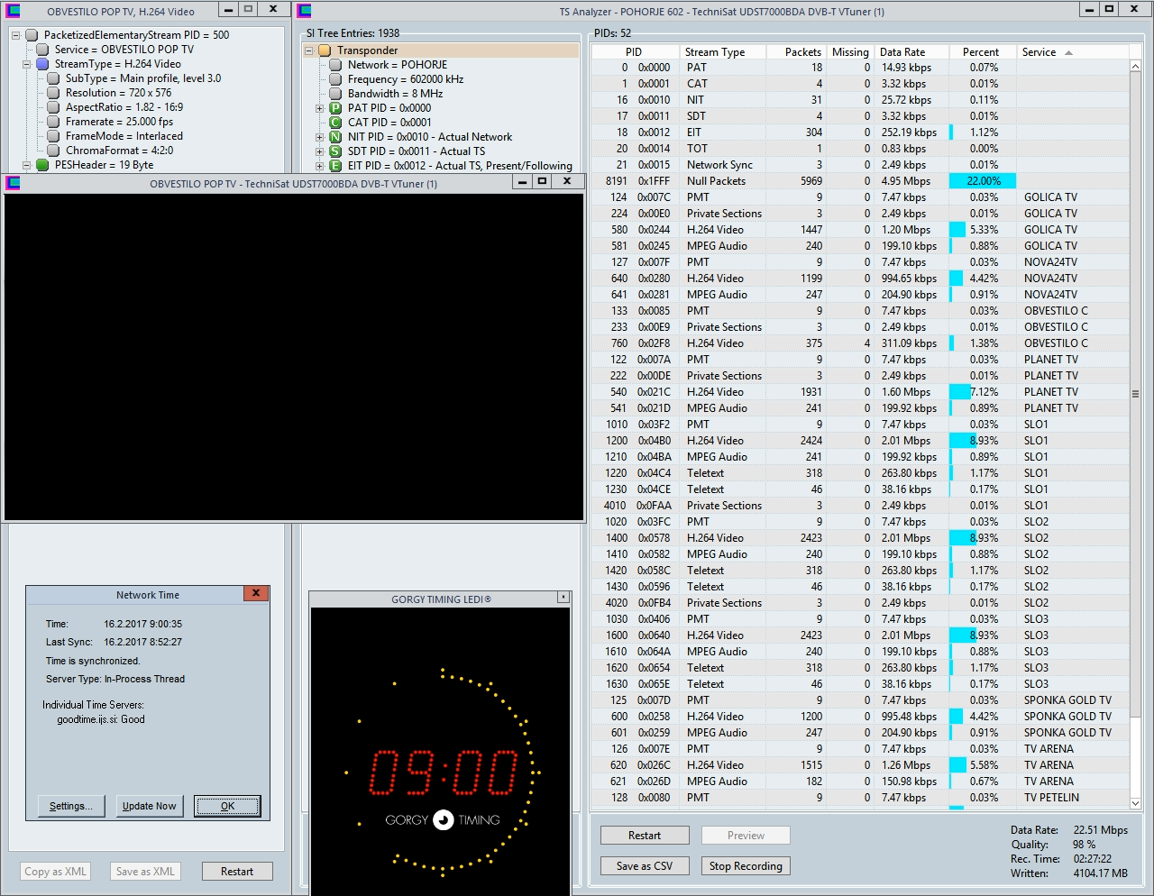Viewport: 1154px width, 896px height.
Task: Click the 5.58% TV ARENA percent bar
Action: pos(957,765)
